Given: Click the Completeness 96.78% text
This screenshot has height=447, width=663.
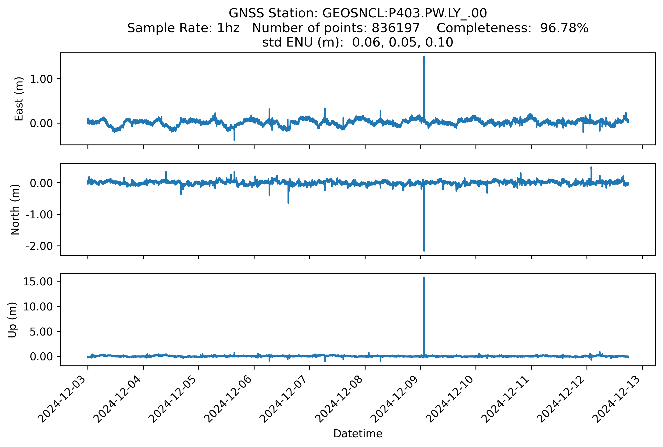Looking at the screenshot, I should click(x=512, y=28).
